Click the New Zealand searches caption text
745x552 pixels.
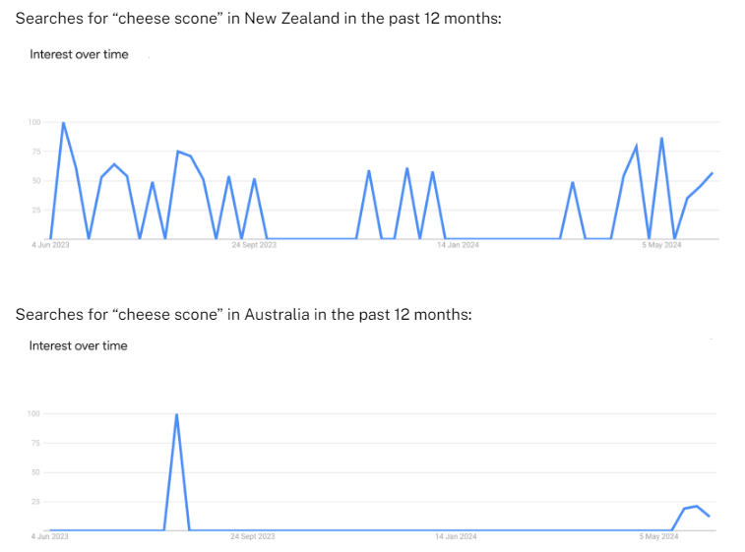click(x=258, y=19)
